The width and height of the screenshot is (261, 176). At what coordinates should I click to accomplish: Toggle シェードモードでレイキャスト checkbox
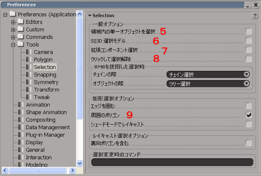pos(249,124)
